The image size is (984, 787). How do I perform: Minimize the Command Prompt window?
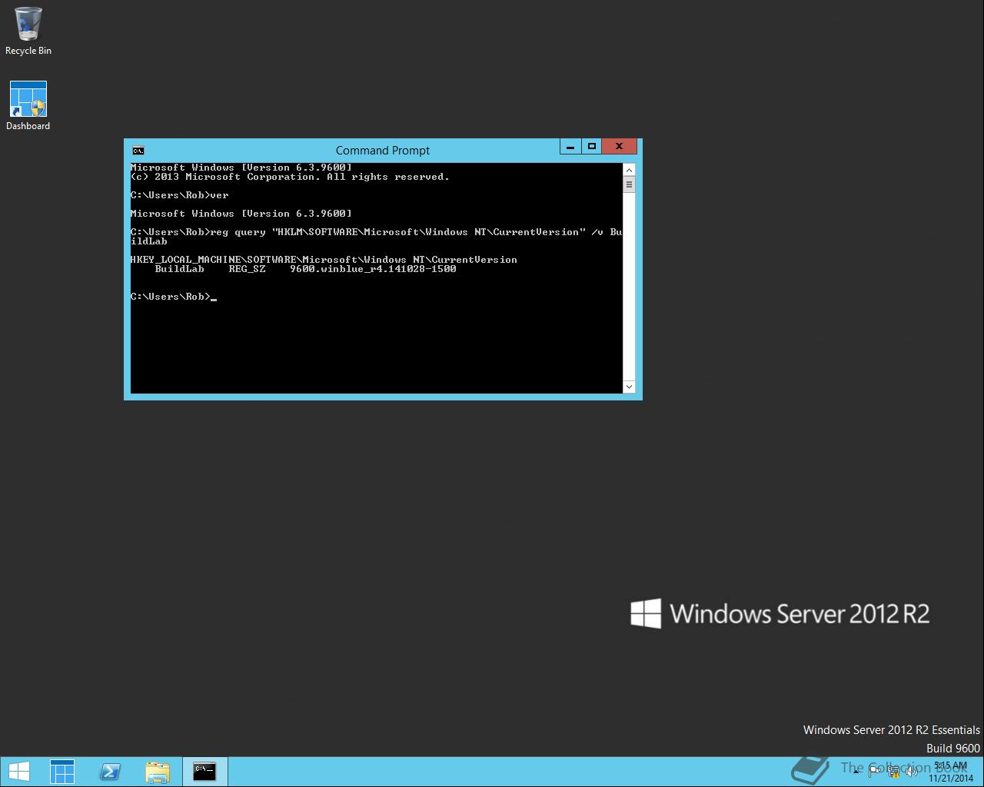[570, 146]
